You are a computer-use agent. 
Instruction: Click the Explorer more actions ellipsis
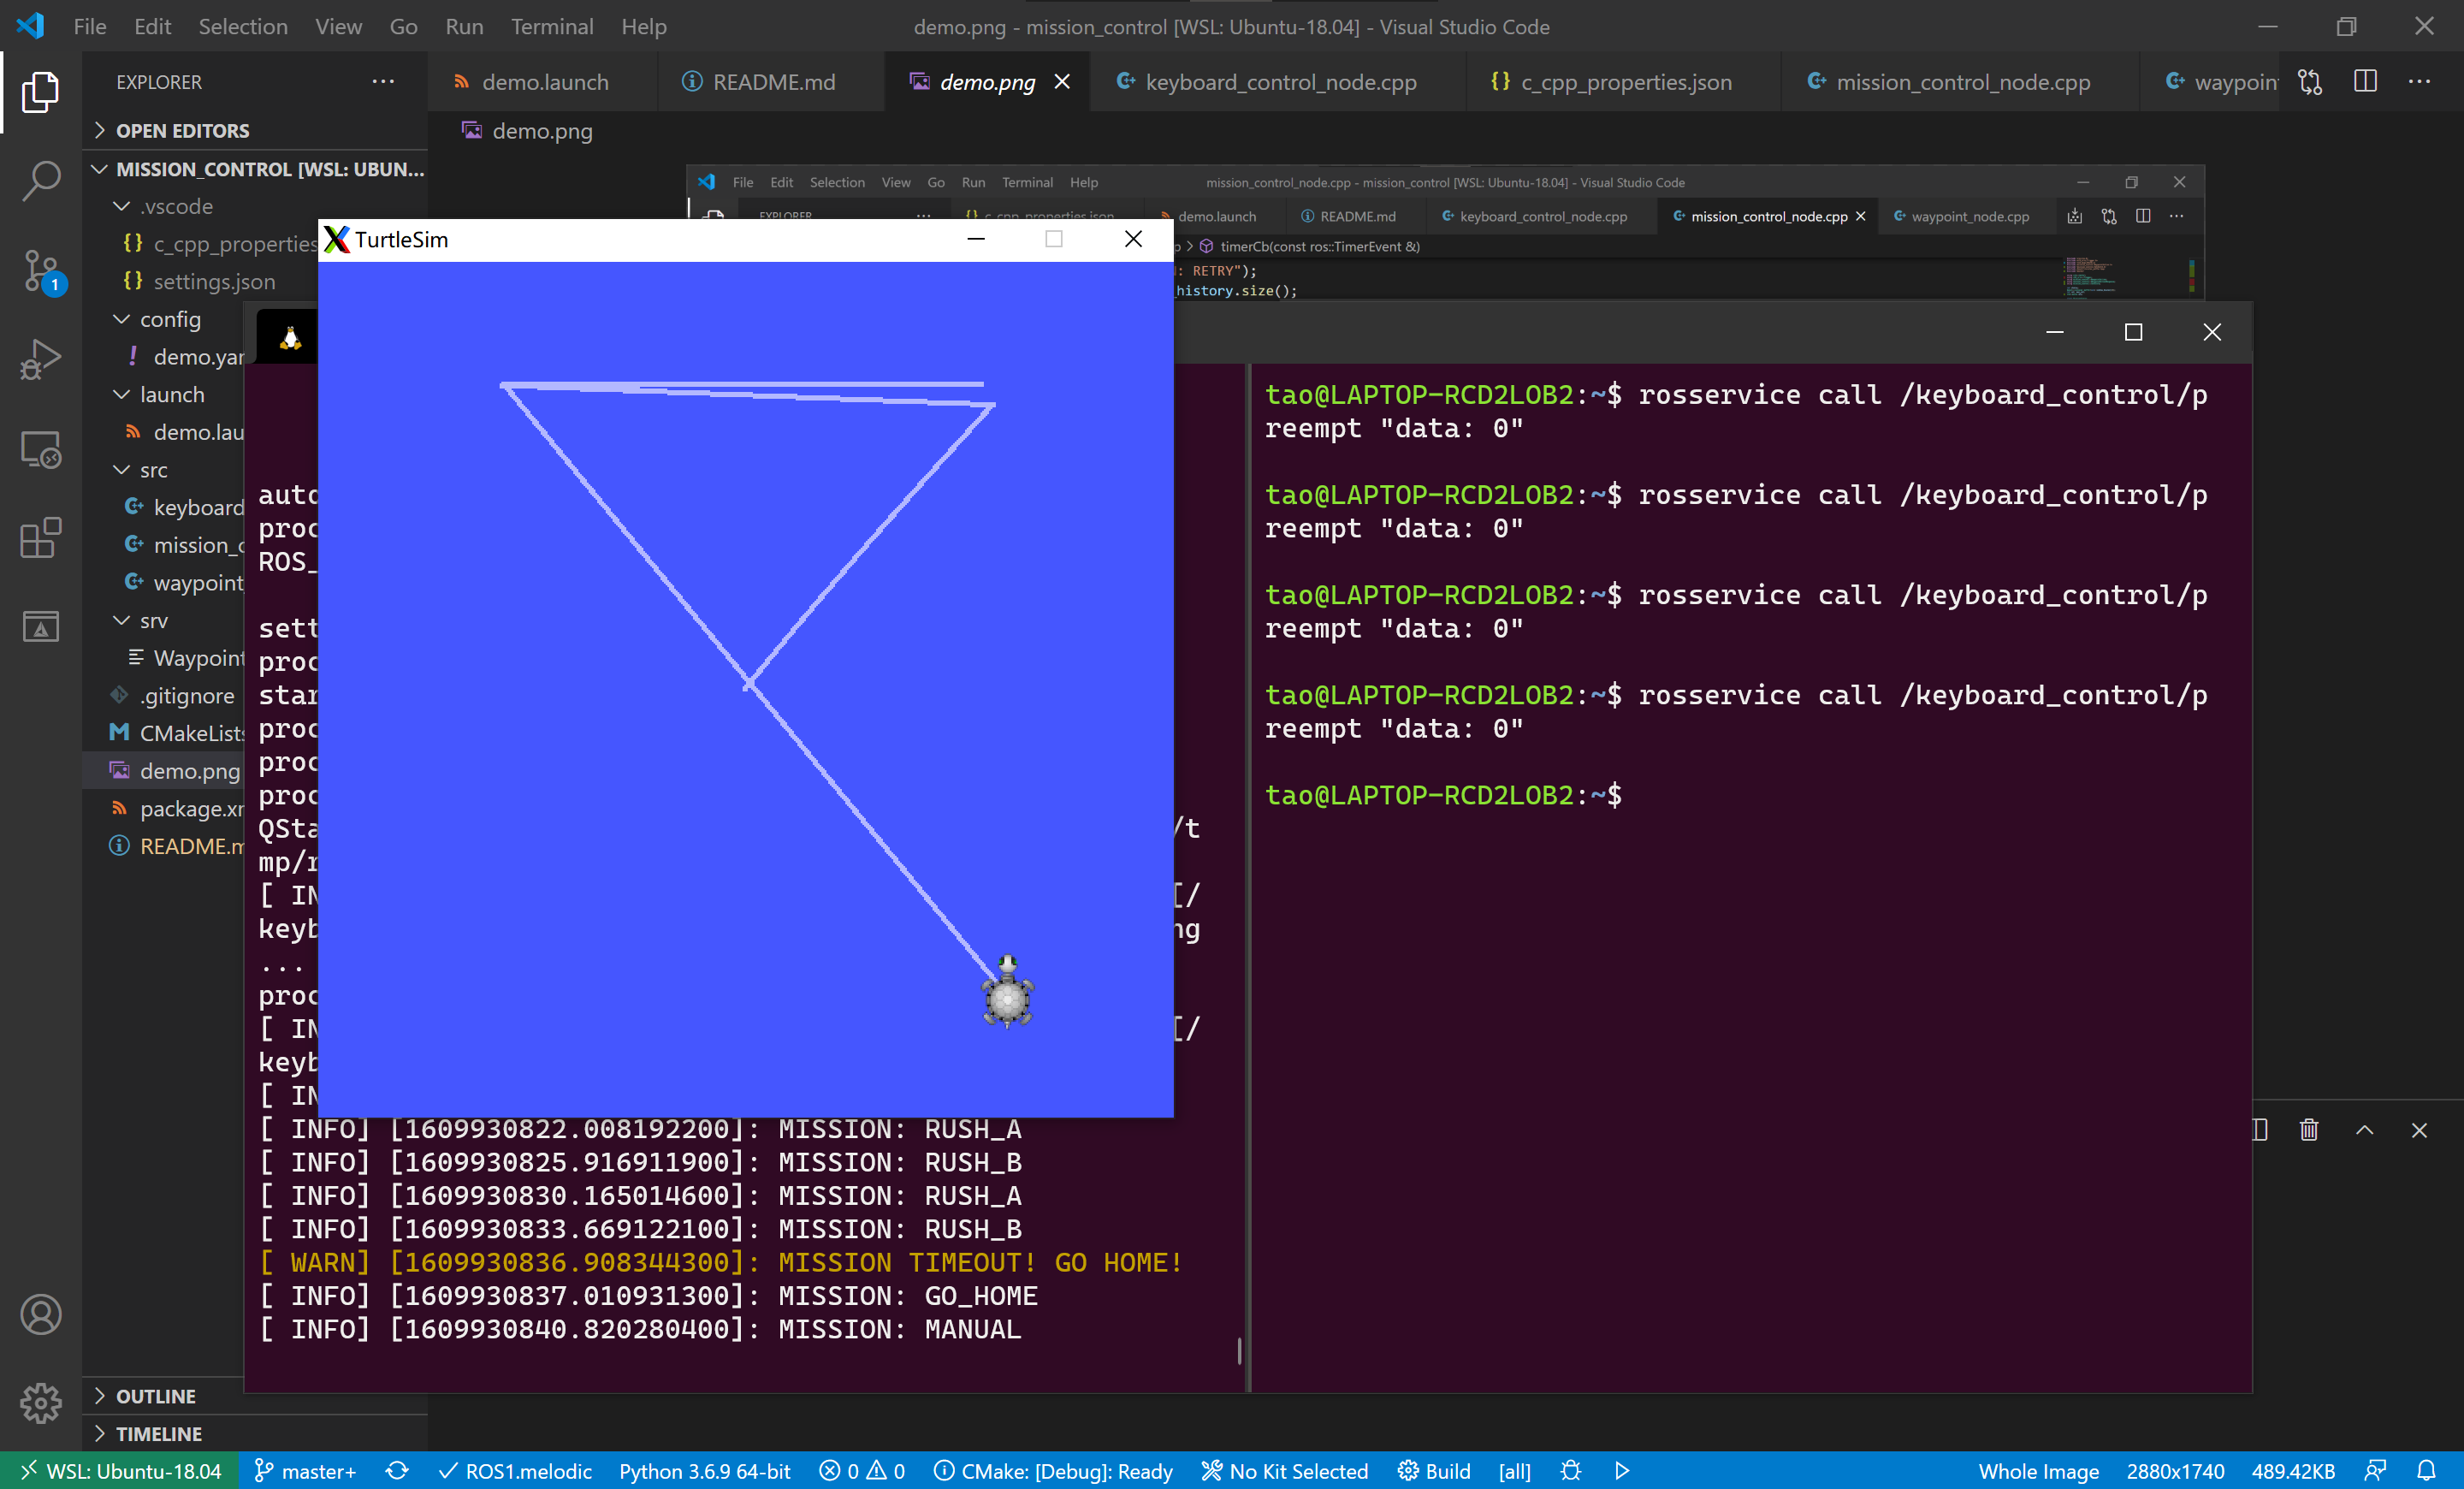[383, 82]
